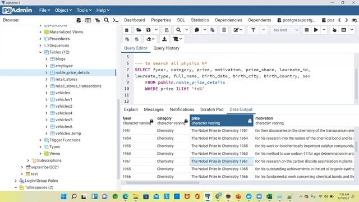Click the Search Objects magnifier in Browser

click(x=107, y=20)
